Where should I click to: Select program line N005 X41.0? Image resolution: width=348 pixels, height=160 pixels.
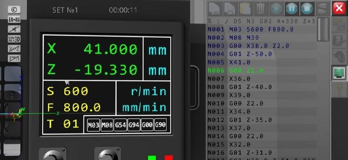(x=262, y=62)
